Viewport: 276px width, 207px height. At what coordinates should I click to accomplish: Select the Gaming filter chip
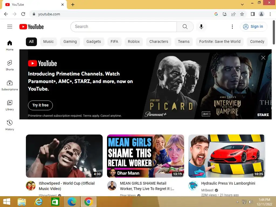click(x=70, y=42)
